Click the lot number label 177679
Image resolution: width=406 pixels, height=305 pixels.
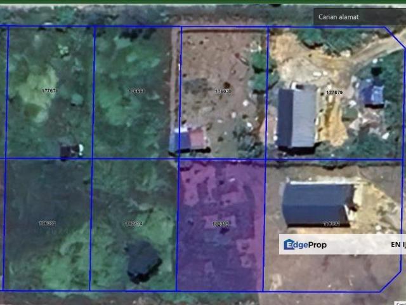[x=334, y=93]
